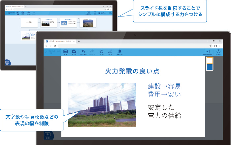Click the redo icon in the back window
The height and width of the screenshot is (145, 231).
(x=34, y=13)
